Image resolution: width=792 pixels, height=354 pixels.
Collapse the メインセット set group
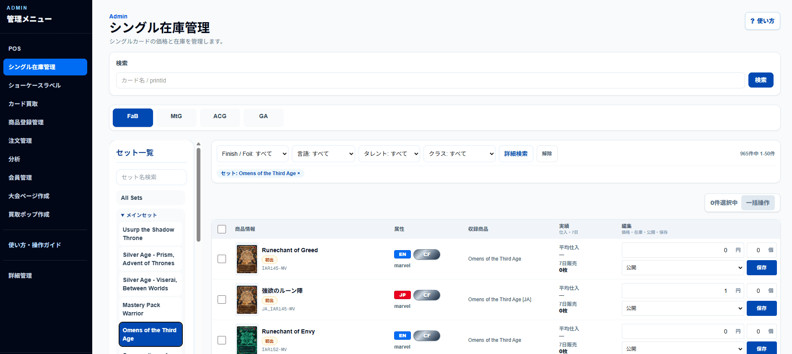point(139,215)
